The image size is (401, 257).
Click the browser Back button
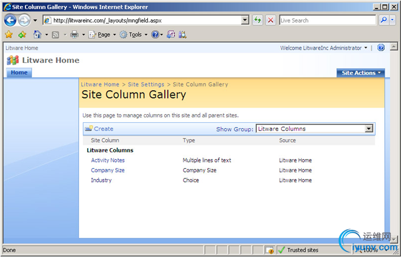tap(10, 20)
